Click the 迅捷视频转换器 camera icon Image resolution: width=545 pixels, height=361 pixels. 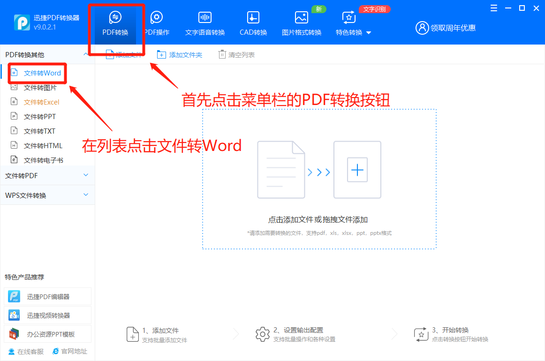click(x=14, y=315)
